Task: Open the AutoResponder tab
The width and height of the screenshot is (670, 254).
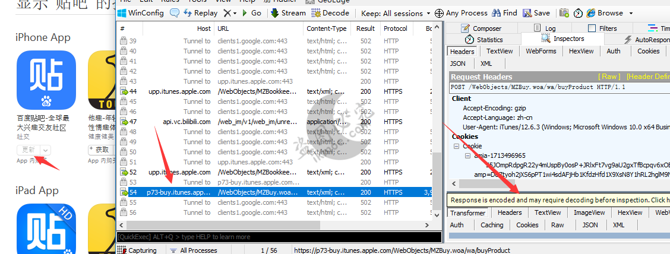Action: 646,39
